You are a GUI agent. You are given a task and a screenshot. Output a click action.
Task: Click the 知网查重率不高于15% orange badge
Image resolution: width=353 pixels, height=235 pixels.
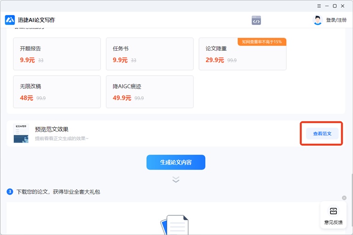262,42
